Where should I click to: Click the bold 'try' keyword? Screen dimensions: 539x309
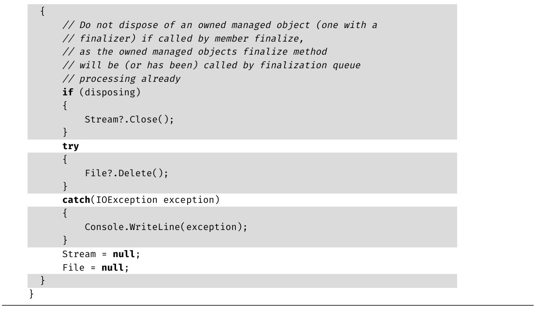coord(71,146)
